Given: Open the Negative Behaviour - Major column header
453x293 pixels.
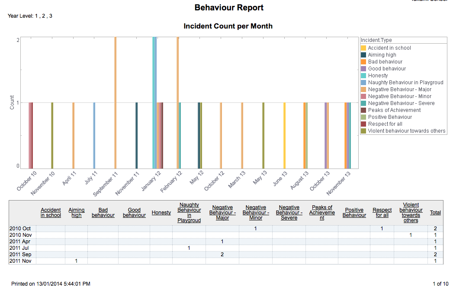Looking at the screenshot, I should (222, 213).
